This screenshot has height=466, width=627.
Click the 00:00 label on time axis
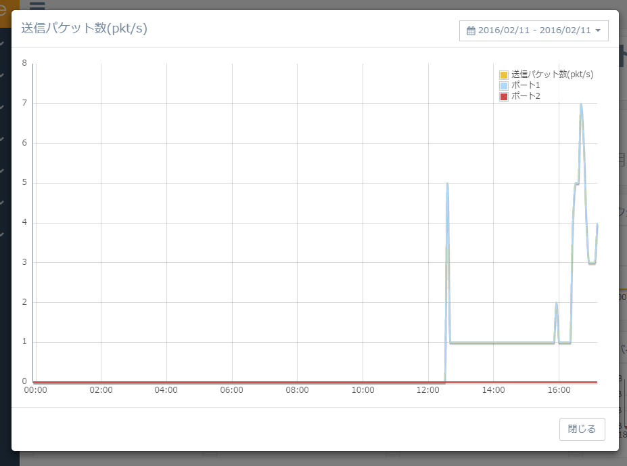coord(35,390)
